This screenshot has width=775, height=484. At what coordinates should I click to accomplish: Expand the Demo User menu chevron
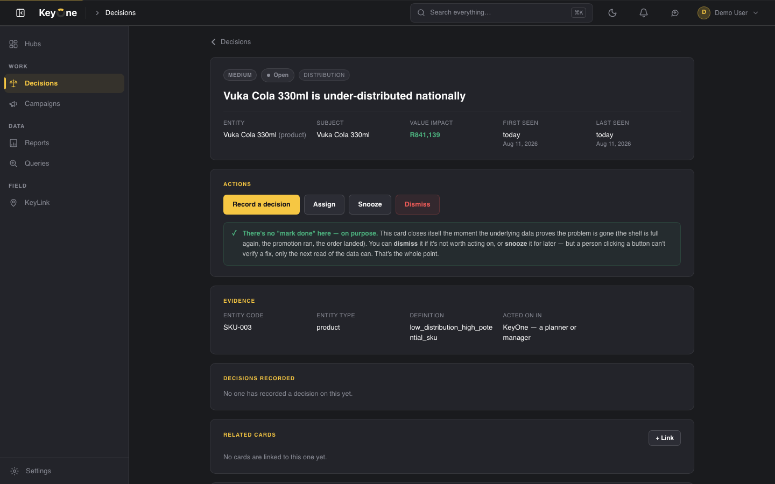756,13
